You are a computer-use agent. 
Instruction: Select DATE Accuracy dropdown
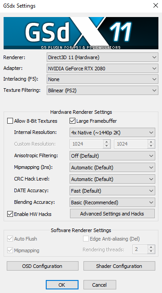coord(112,191)
